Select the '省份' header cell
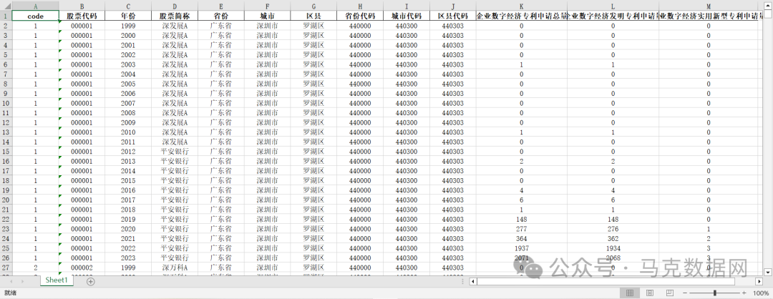Screen dimensions: 773x299 [221, 16]
